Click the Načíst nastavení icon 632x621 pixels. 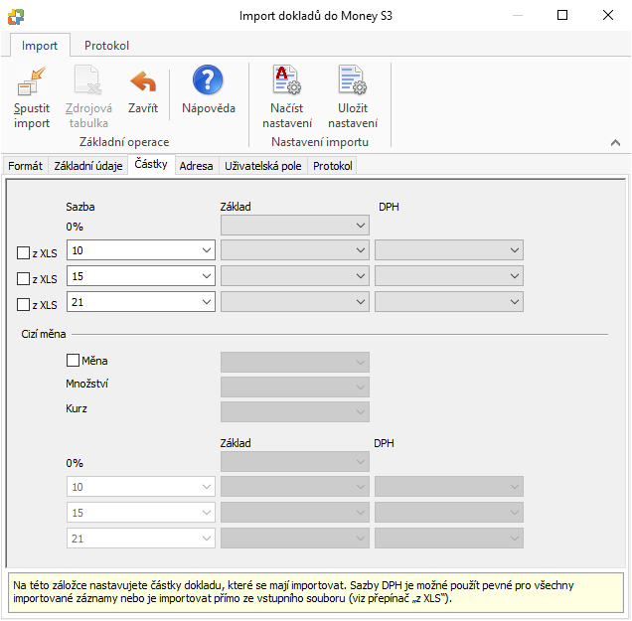pyautogui.click(x=287, y=79)
